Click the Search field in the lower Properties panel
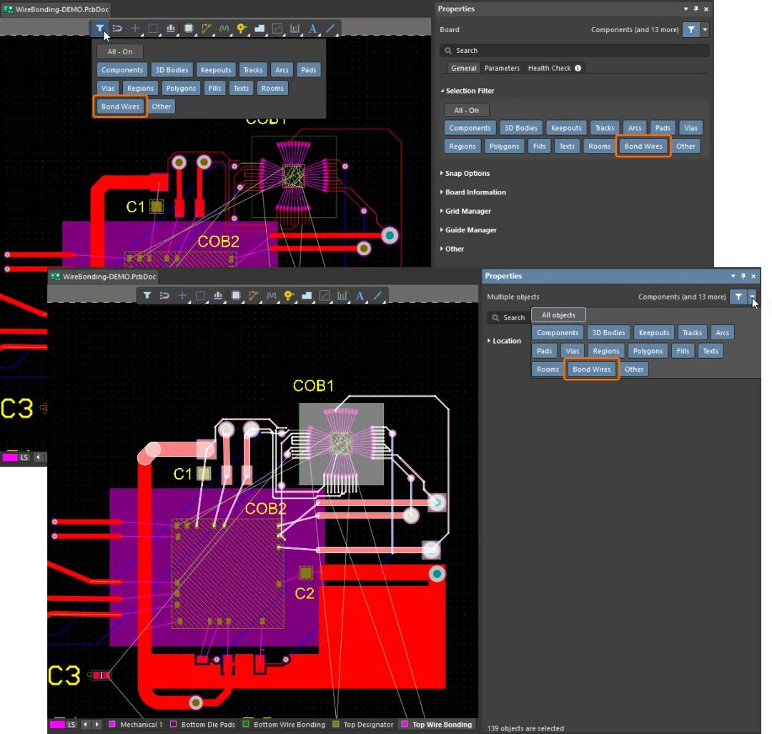Viewport: 772px width, 734px height. [x=509, y=317]
